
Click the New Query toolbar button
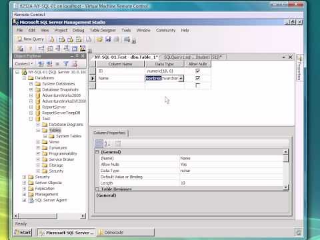[x=31, y=39]
